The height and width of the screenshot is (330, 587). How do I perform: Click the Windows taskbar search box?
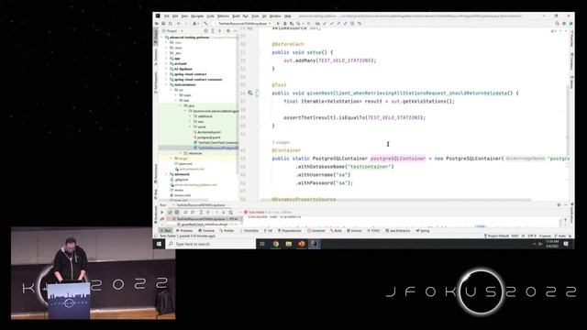point(210,244)
